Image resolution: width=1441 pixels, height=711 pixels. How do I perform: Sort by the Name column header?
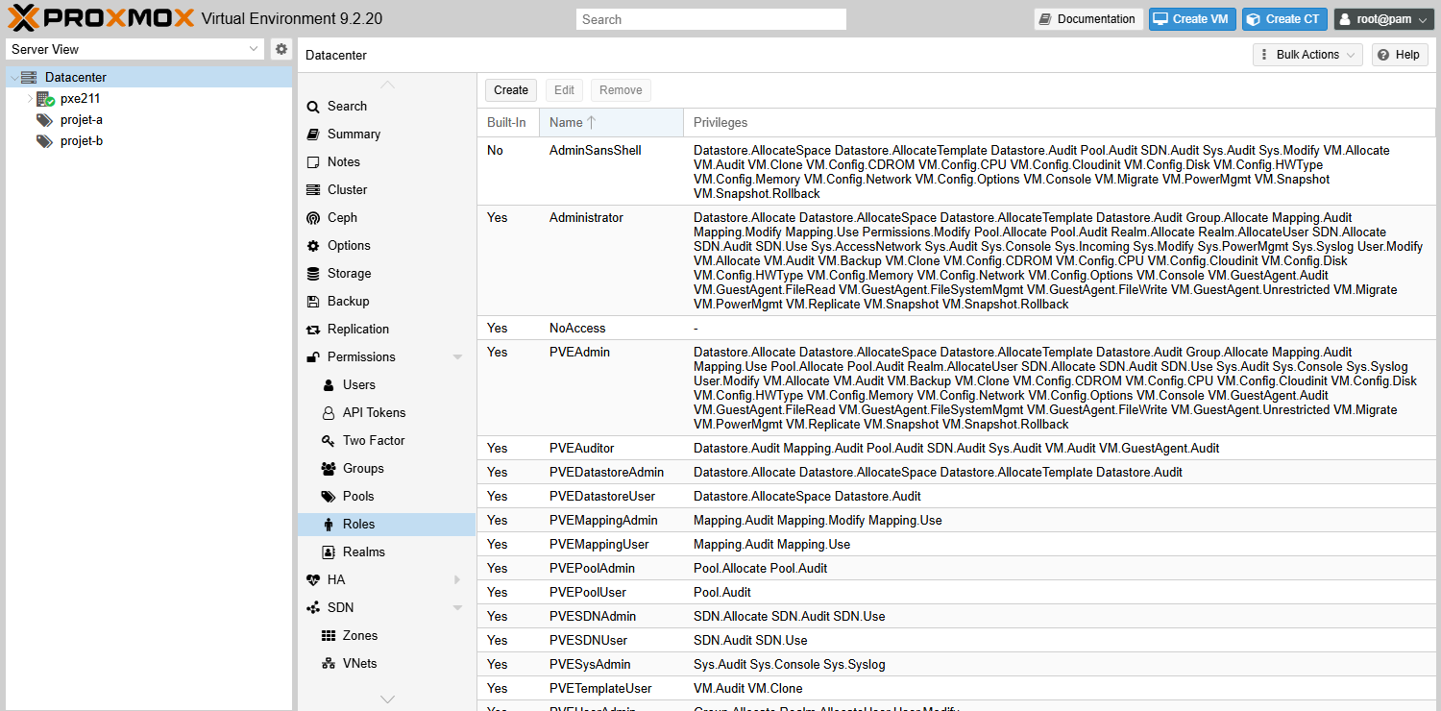pos(611,122)
